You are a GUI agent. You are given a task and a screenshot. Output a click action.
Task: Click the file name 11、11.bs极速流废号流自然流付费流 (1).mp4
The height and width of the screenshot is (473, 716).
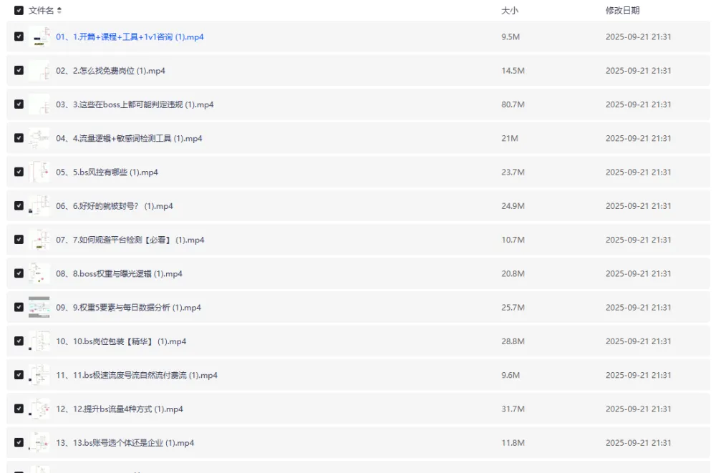[x=136, y=376]
